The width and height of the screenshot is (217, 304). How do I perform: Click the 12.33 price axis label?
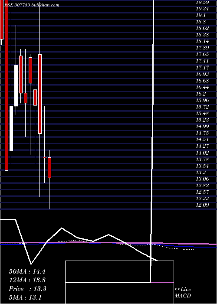202,198
